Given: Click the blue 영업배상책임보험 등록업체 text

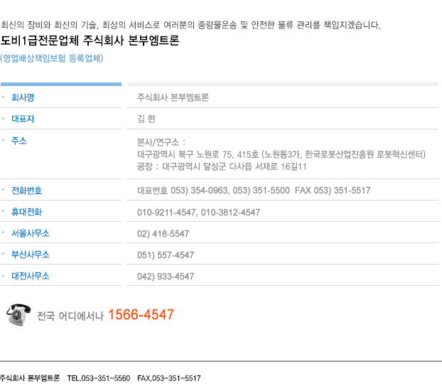Looking at the screenshot, I should 52,58.
